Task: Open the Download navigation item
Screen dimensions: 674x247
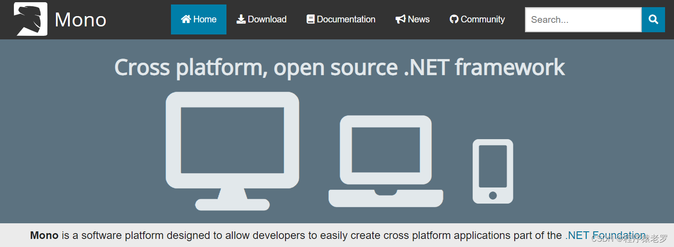Action: (x=261, y=19)
